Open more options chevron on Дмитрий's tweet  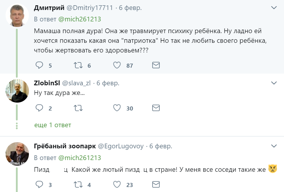(274, 8)
